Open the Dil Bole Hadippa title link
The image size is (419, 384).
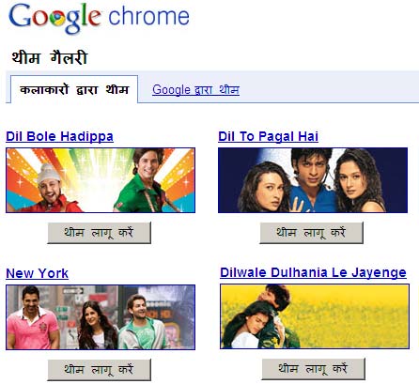[59, 137]
